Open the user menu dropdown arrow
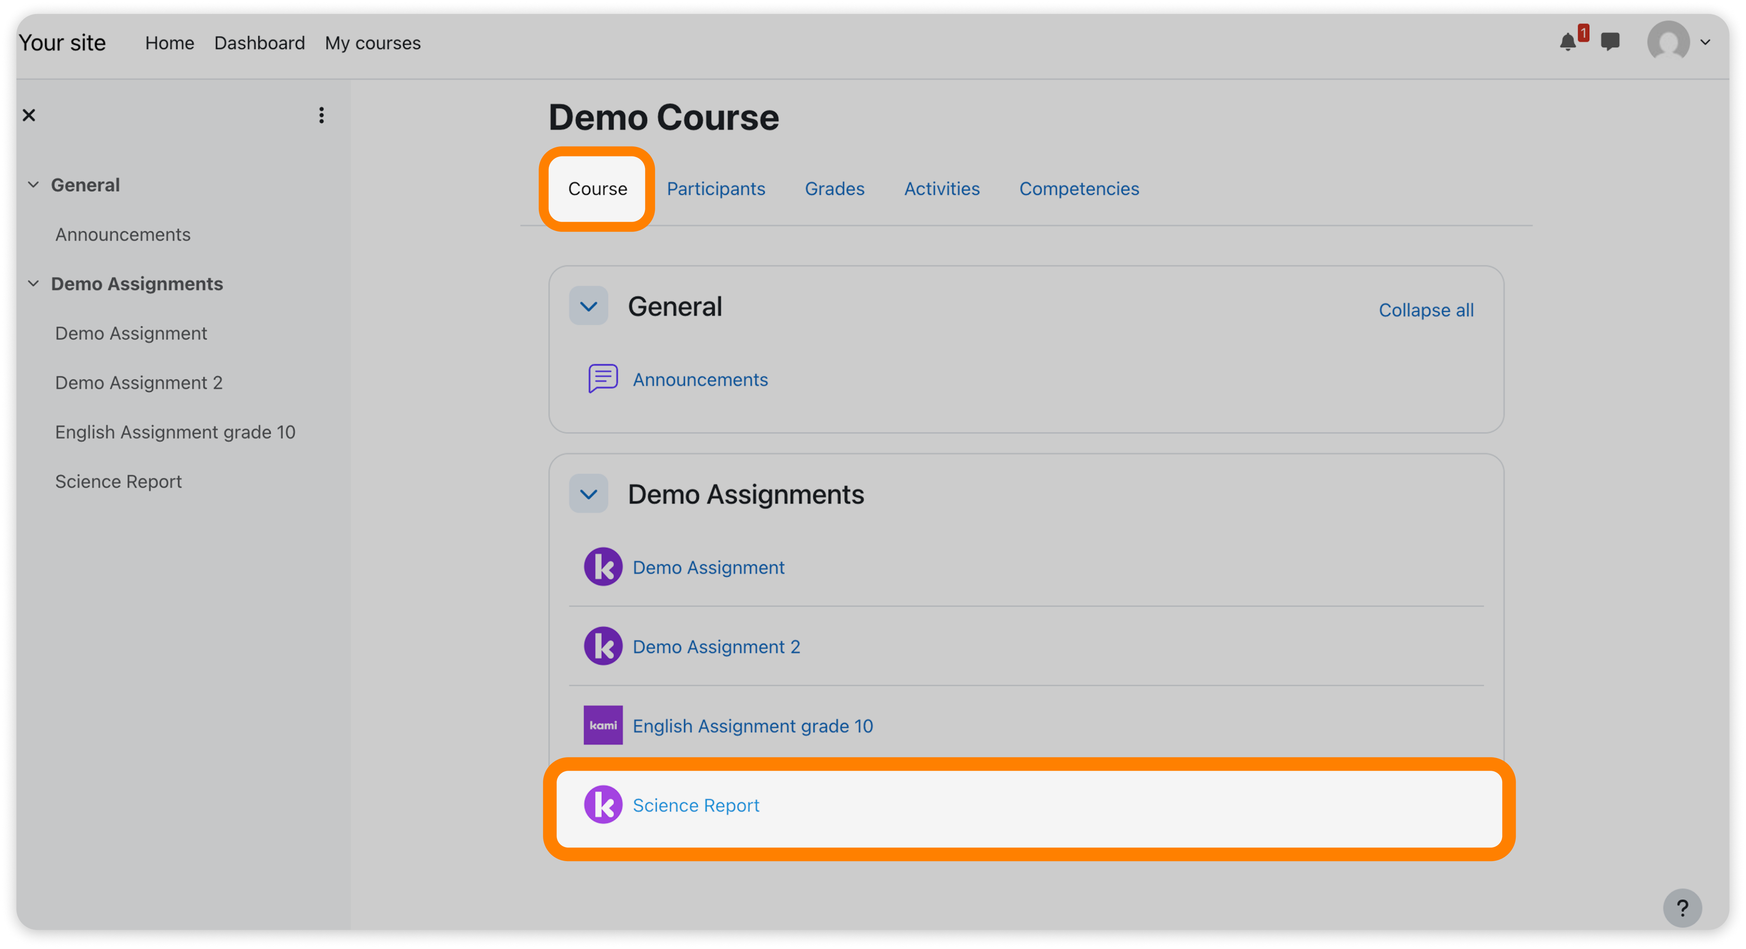 click(1705, 42)
